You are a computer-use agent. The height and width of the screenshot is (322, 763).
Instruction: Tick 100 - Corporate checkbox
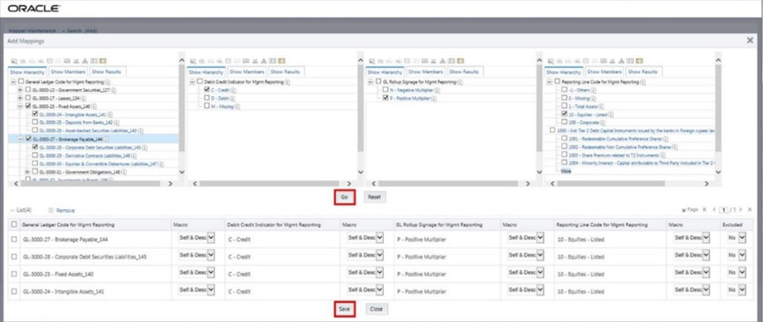point(564,122)
